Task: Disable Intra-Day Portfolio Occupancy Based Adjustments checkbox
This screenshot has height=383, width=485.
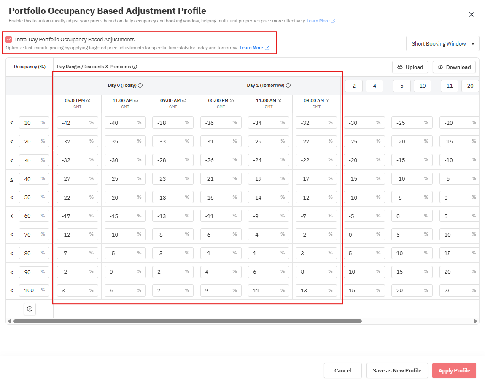Action: coord(9,40)
